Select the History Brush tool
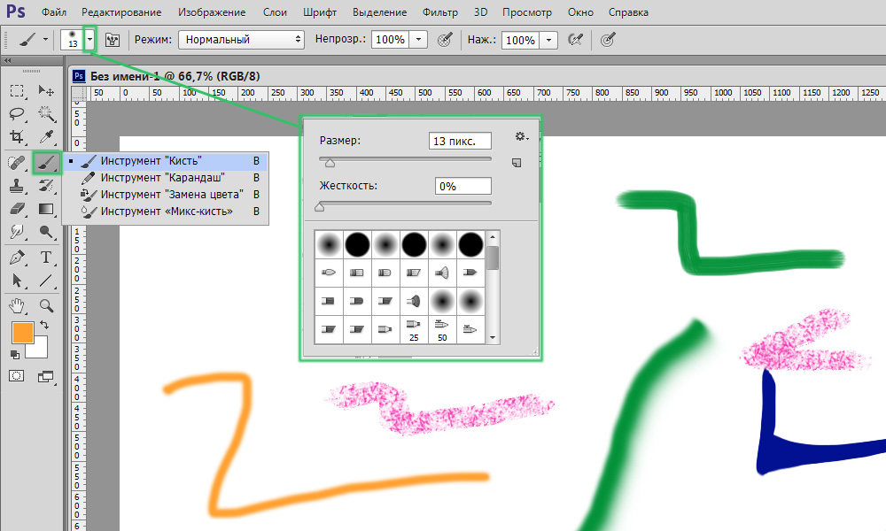 [46, 186]
